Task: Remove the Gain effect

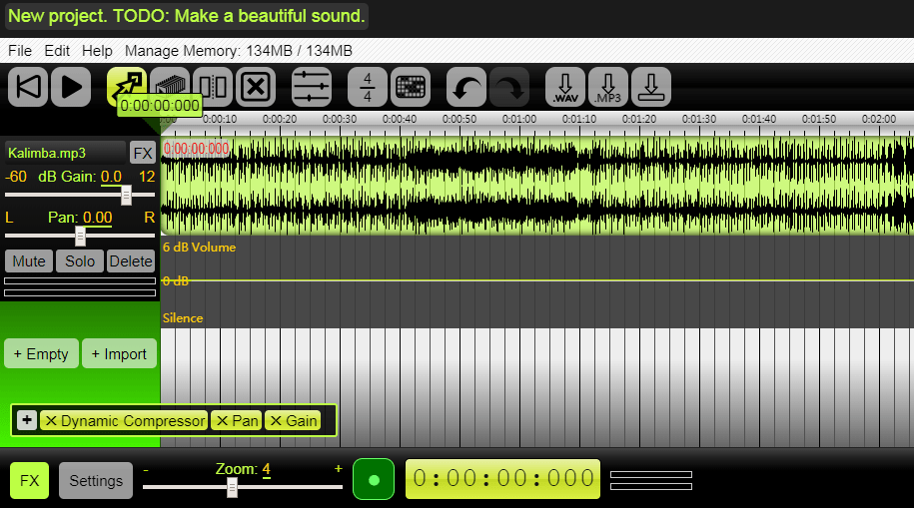Action: pos(276,420)
